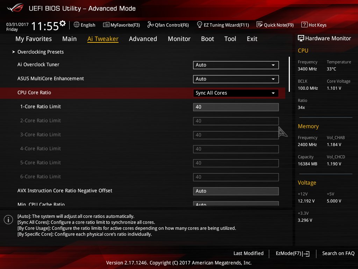The width and height of the screenshot is (358, 269).
Task: Open the CPU Core Ratio dropdown
Action: tap(236, 93)
